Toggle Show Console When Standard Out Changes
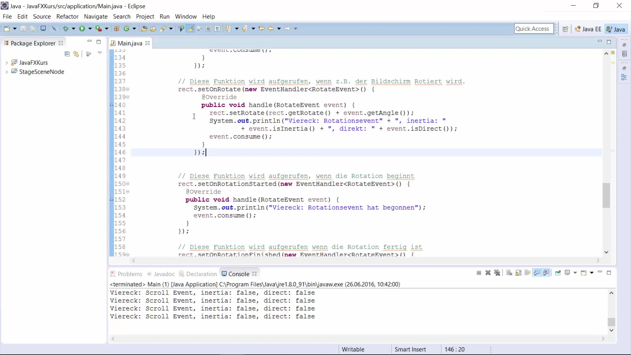631x355 pixels. (x=537, y=273)
